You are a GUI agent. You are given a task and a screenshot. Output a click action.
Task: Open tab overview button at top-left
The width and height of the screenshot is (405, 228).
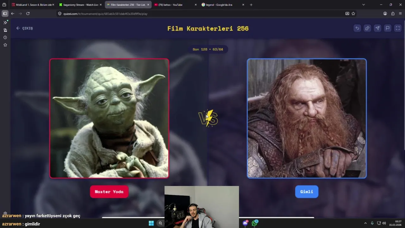(4, 5)
